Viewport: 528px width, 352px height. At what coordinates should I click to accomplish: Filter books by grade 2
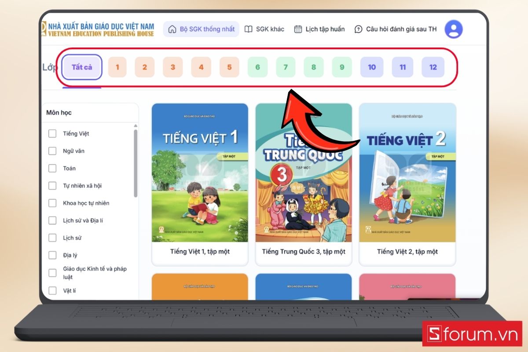coord(145,67)
